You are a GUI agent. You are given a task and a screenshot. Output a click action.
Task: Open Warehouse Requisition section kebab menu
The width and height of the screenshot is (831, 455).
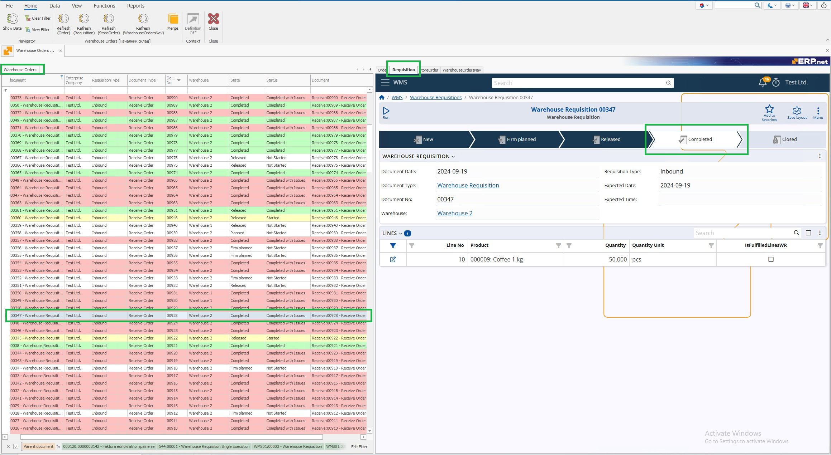[820, 156]
